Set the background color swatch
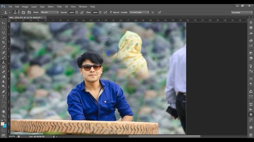The width and height of the screenshot is (254, 142). click(x=5, y=126)
